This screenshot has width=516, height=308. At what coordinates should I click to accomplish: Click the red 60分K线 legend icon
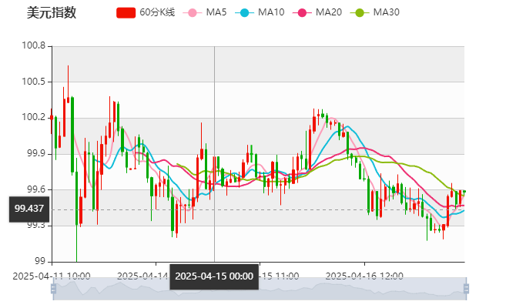[x=126, y=12]
